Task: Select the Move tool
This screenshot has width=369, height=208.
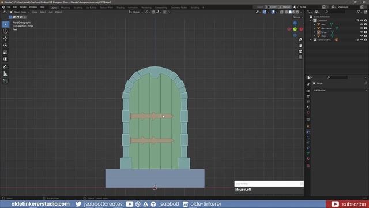Action: click(x=5, y=39)
